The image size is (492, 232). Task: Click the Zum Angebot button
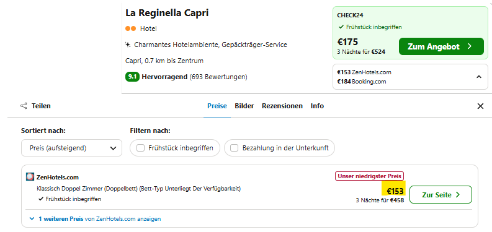pyautogui.click(x=441, y=46)
